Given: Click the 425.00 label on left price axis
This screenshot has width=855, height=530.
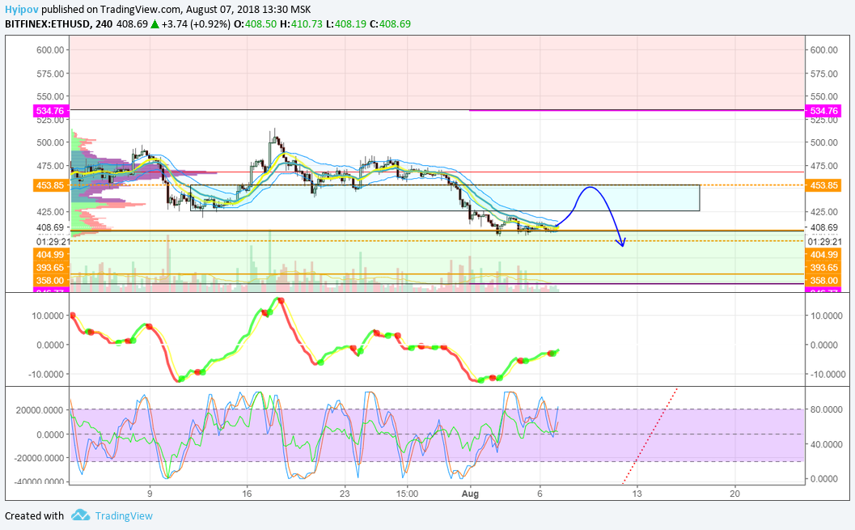Looking at the screenshot, I should [51, 212].
